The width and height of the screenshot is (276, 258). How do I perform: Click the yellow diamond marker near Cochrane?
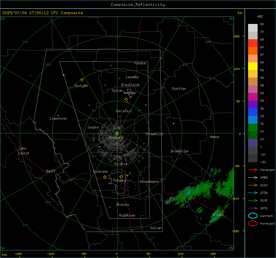(x=105, y=177)
